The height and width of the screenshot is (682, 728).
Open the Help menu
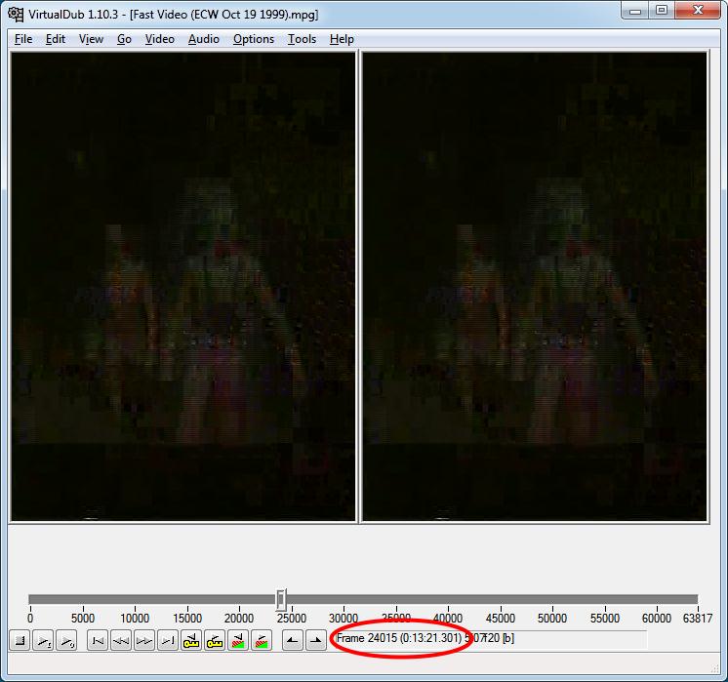click(342, 39)
